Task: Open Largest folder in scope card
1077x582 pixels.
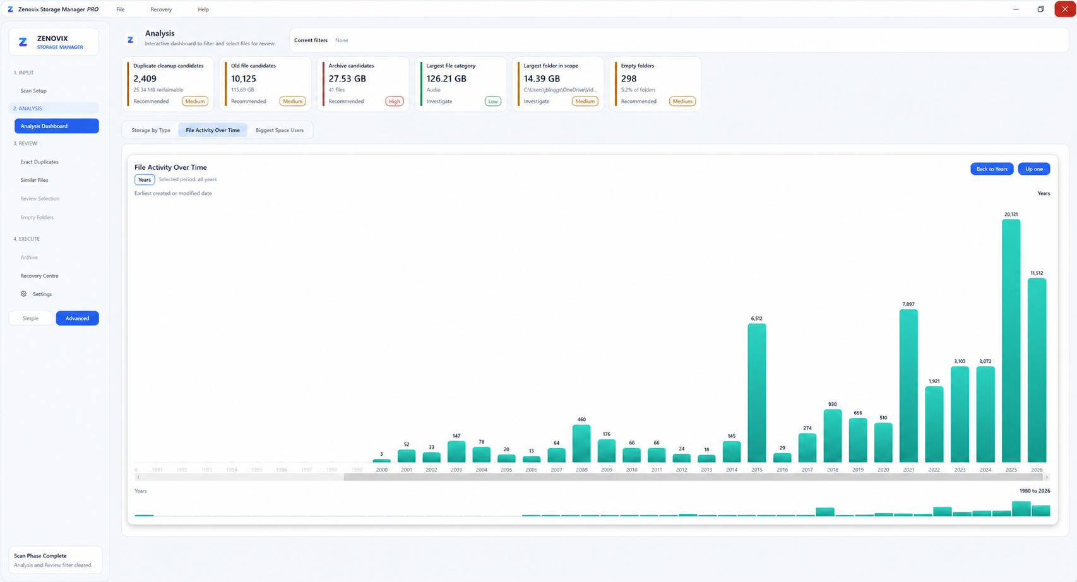Action: [x=557, y=84]
